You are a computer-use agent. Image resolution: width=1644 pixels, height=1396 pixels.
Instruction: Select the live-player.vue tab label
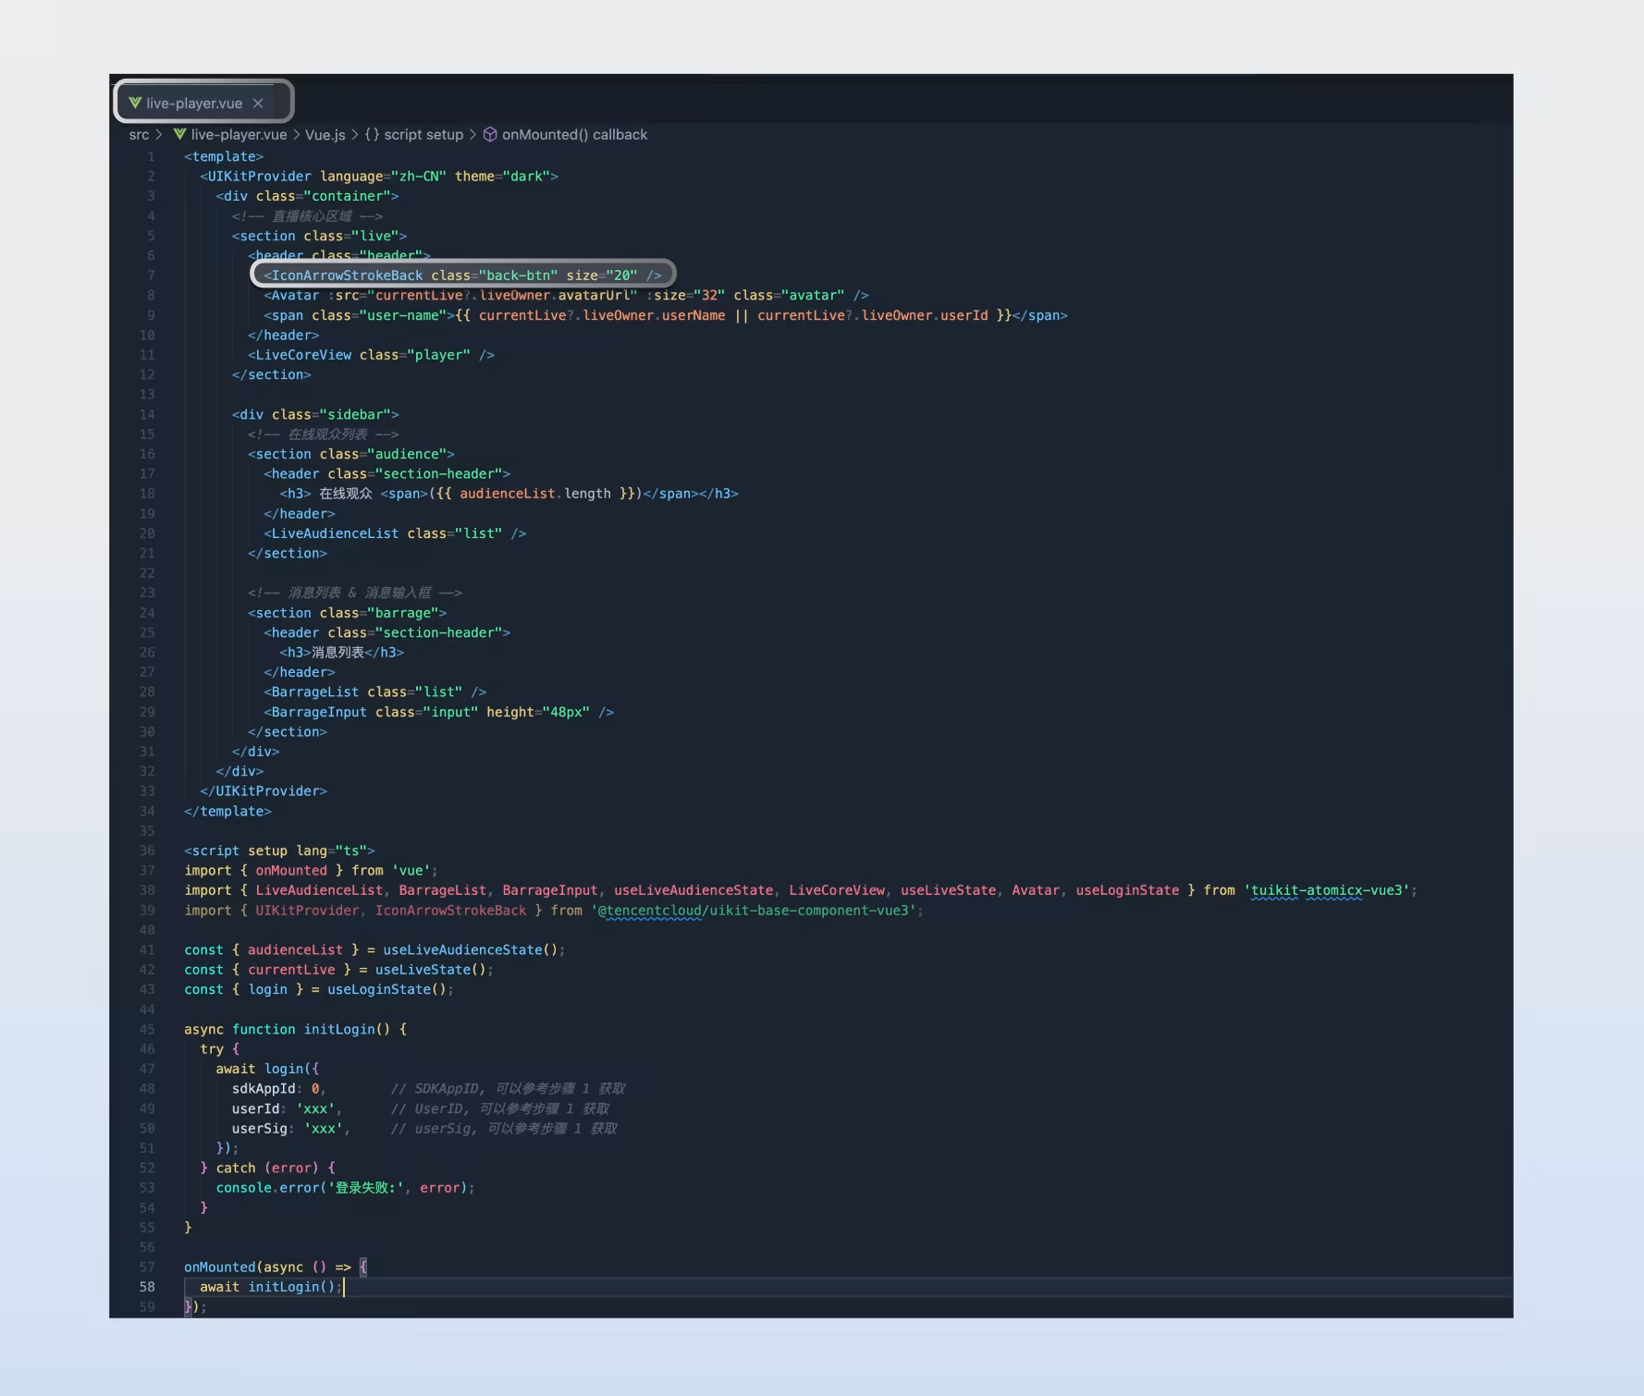click(194, 104)
